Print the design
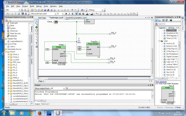This screenshot has height=116, width=186. (x=51, y=10)
